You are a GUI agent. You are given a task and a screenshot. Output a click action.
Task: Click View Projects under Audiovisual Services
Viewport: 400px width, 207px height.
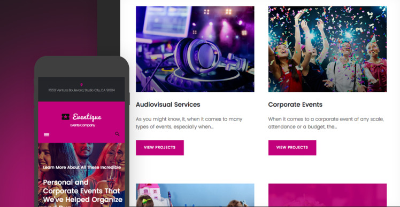(x=160, y=148)
